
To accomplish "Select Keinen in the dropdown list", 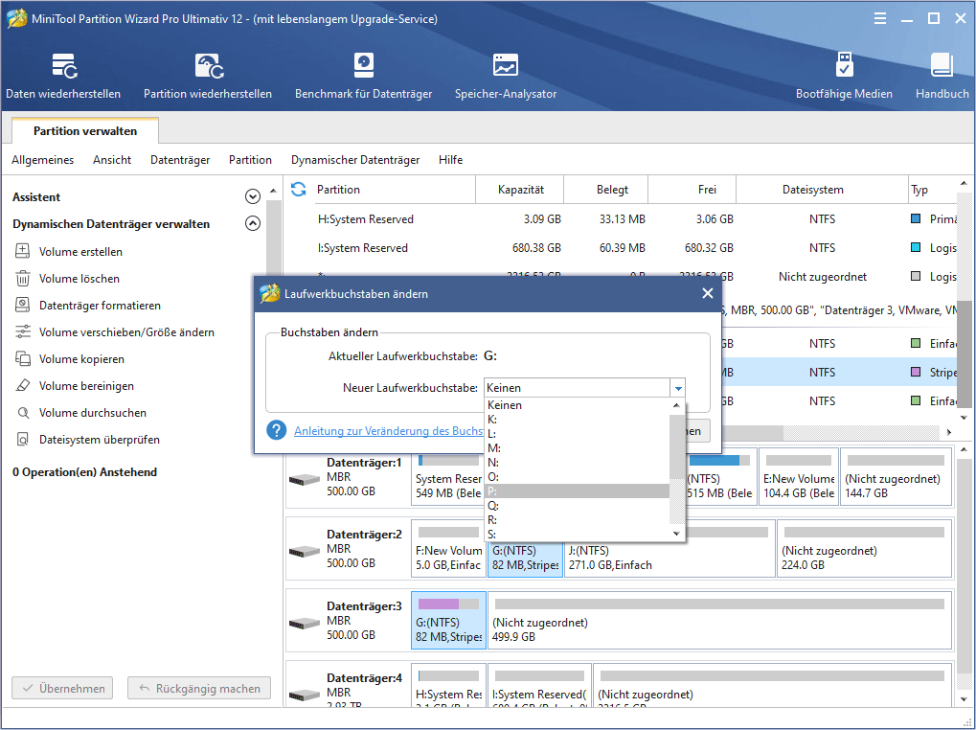I will pos(577,404).
